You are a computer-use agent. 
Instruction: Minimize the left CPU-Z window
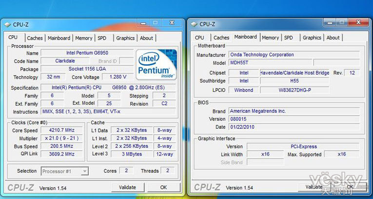(x=143, y=23)
